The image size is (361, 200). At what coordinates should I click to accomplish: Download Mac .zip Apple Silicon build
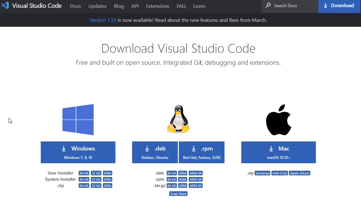click(300, 173)
